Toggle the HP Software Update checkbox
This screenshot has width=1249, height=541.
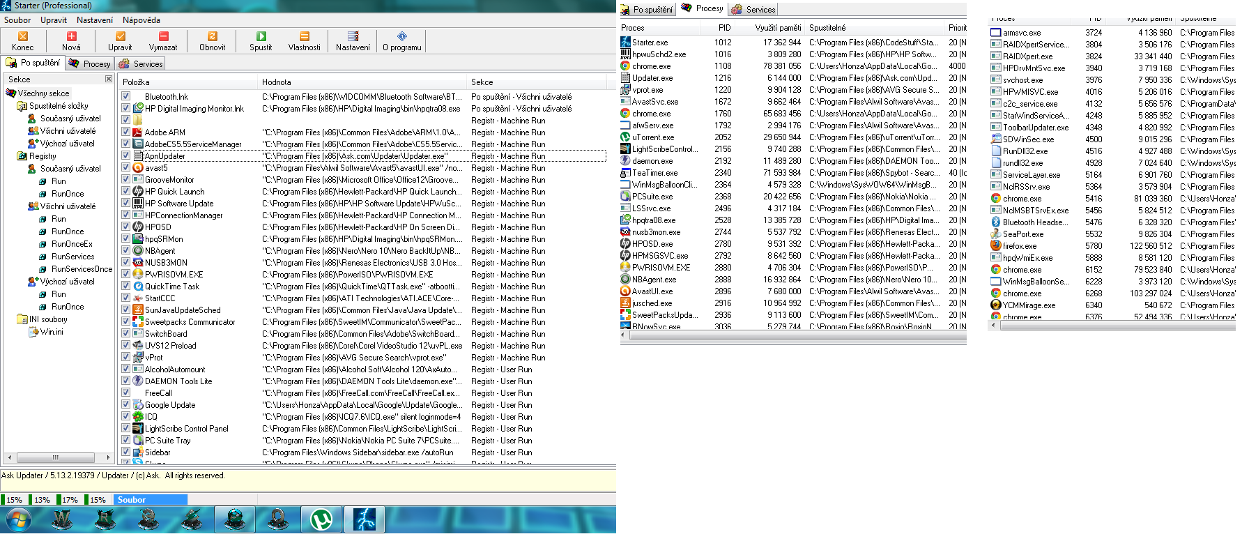tap(126, 203)
